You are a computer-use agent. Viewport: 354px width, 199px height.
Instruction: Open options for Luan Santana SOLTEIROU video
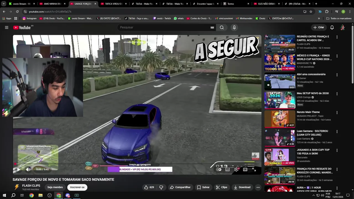point(337,132)
